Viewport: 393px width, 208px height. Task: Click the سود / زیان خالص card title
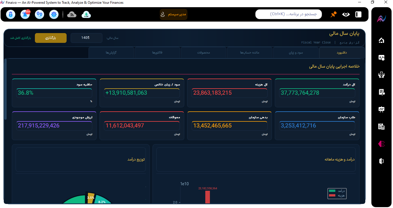tap(168, 85)
